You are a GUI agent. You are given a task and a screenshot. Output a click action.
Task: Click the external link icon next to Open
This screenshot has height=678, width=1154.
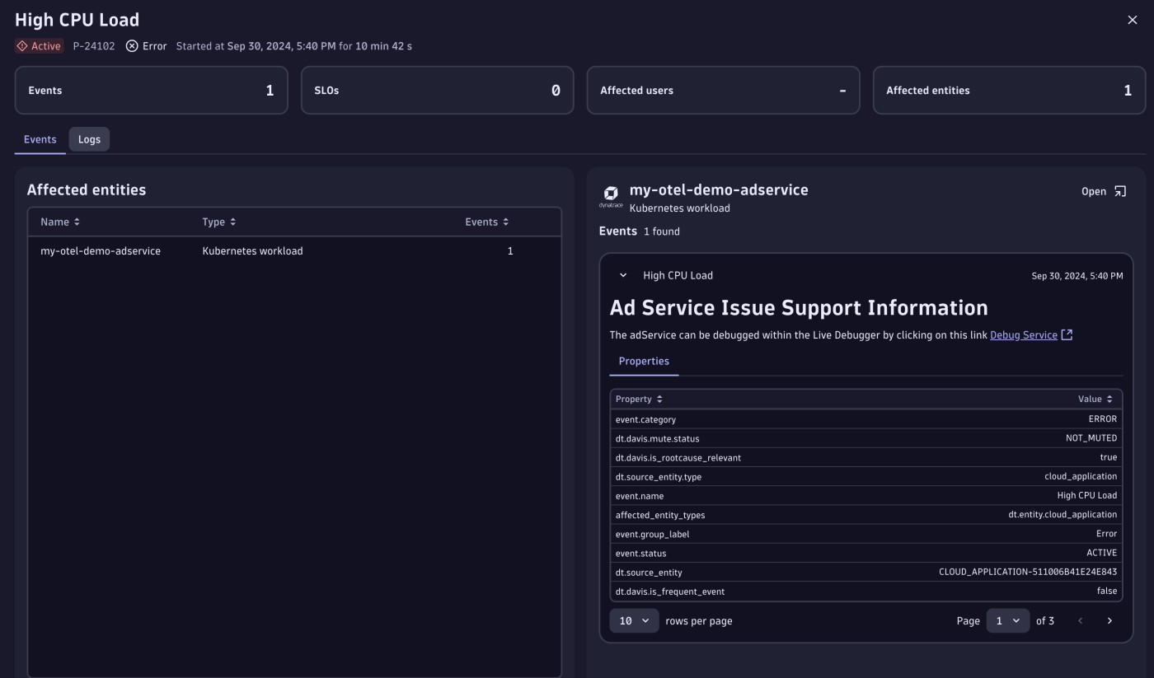1120,191
